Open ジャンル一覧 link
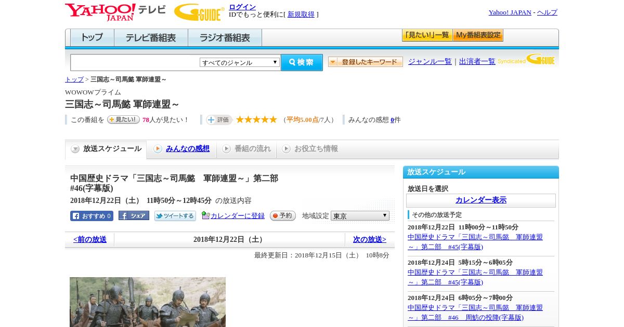The image size is (624, 327). 430,62
